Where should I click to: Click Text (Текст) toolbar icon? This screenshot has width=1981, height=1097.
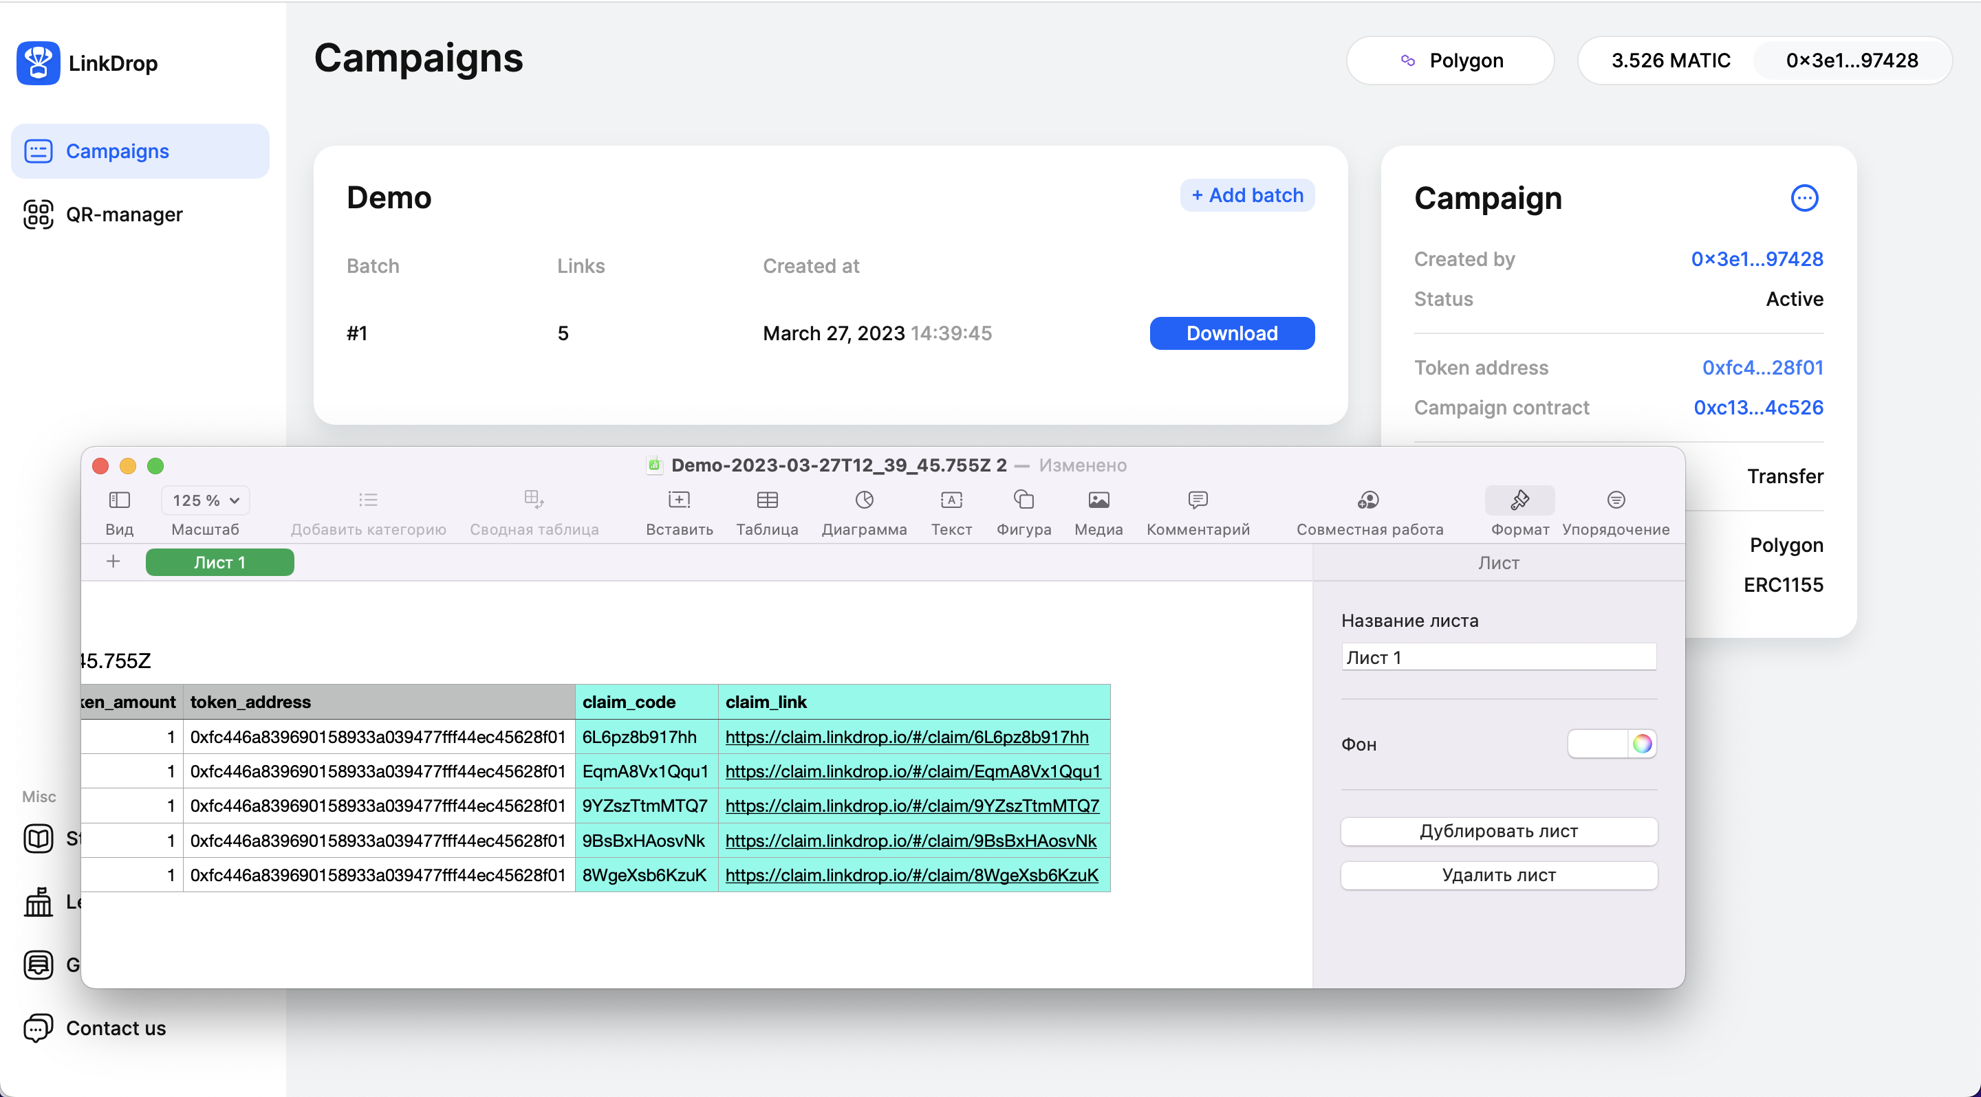[x=951, y=500]
